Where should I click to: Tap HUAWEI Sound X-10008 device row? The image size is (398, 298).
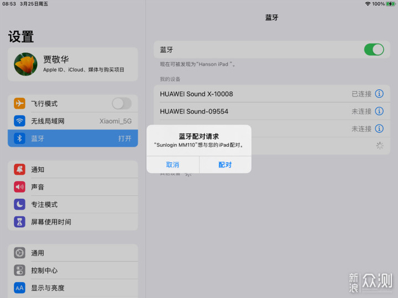[272, 94]
